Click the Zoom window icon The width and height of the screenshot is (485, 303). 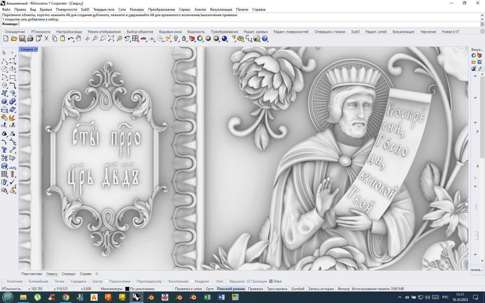[103, 38]
